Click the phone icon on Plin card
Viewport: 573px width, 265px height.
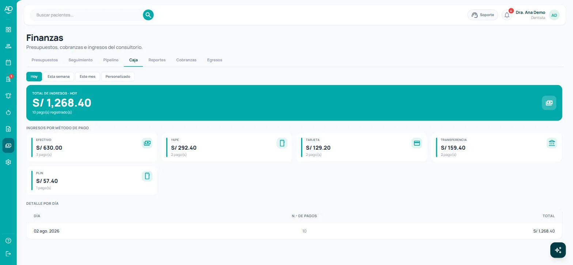pos(147,176)
